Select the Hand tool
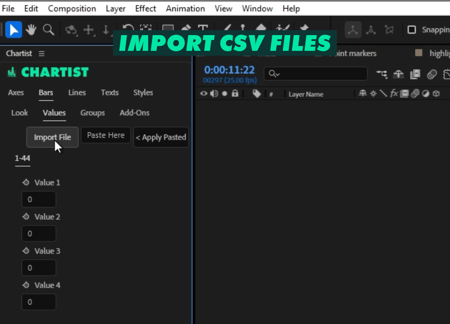The height and width of the screenshot is (324, 450). [x=30, y=30]
